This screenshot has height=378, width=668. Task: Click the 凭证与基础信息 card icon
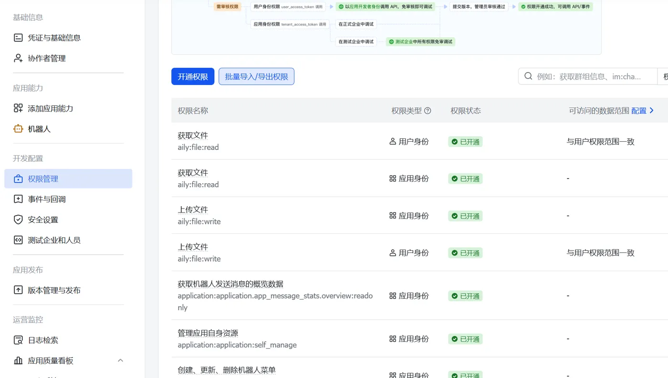[18, 38]
